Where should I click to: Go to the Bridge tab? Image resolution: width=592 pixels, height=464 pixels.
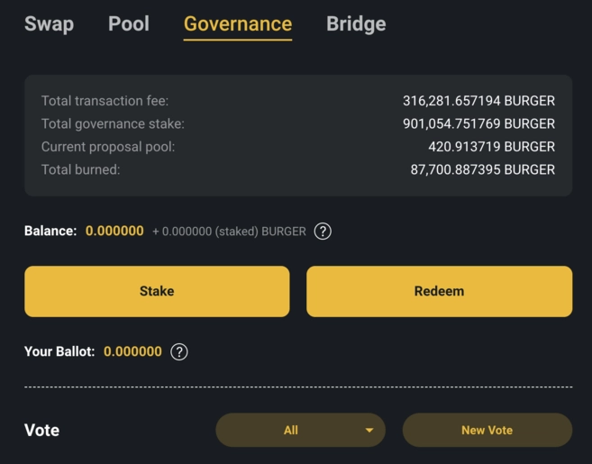[x=356, y=24]
